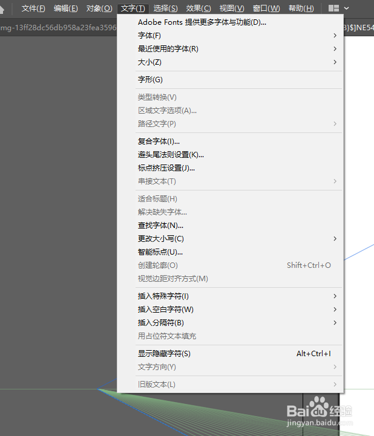Close the open 文字(T) menu
Screen dimensions: 374x436
point(133,8)
